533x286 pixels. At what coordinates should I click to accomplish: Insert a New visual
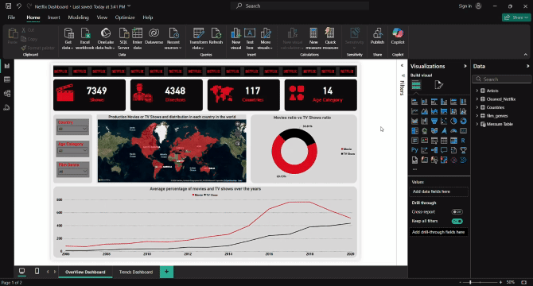tap(236, 39)
